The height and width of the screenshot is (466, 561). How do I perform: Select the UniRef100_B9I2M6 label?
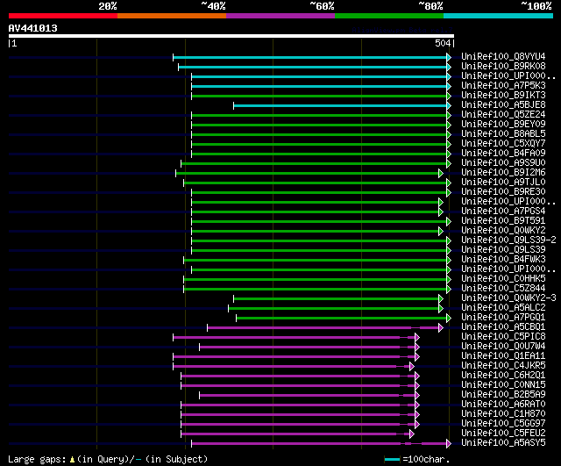click(503, 173)
